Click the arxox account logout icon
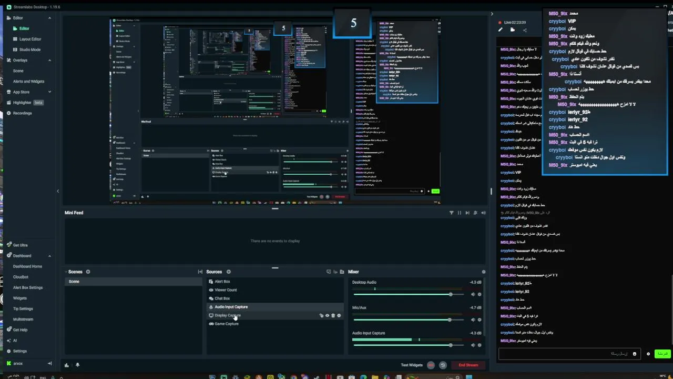Screen dimensions: 673x379 (x=50, y=363)
